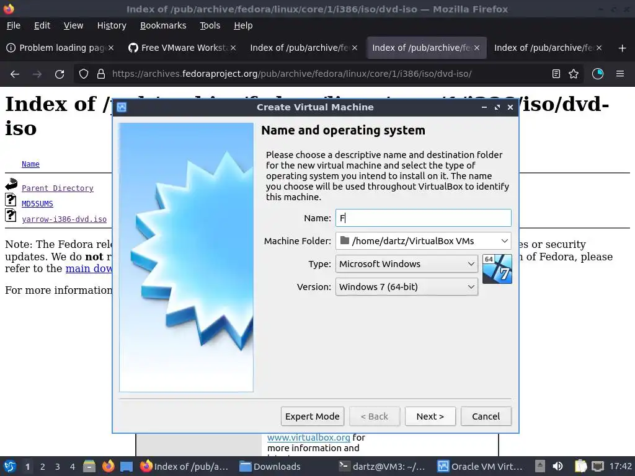Image resolution: width=635 pixels, height=476 pixels.
Task: Open the tracking protection shield icon
Action: click(x=84, y=74)
